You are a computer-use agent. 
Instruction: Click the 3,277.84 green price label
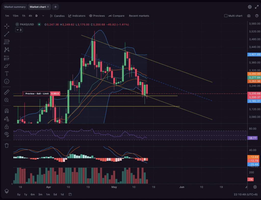[x=254, y=77]
